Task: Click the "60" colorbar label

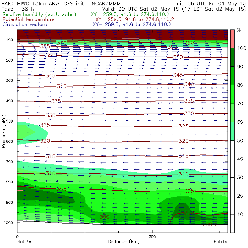Action: (x=240, y=122)
